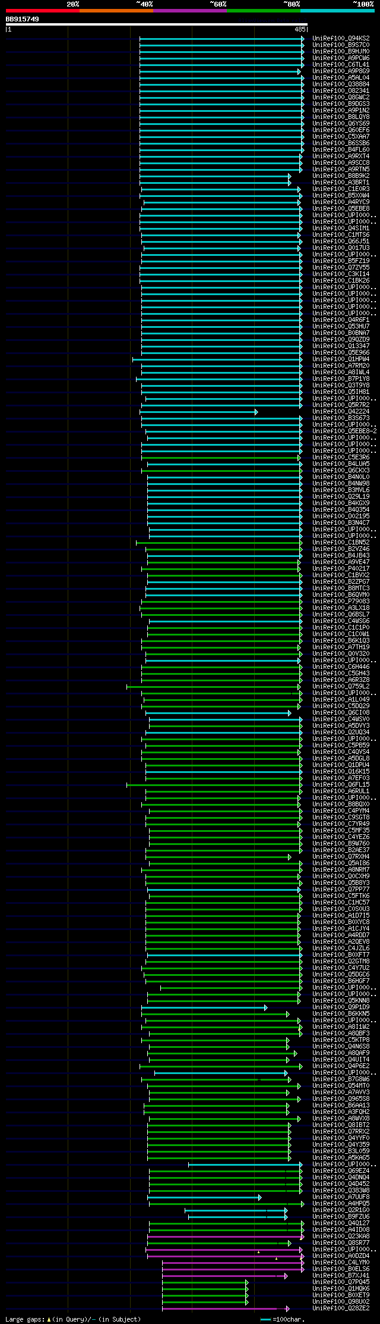
Task: Click the short cyan alignment bar for Q42224
Action: click(x=199, y=412)
